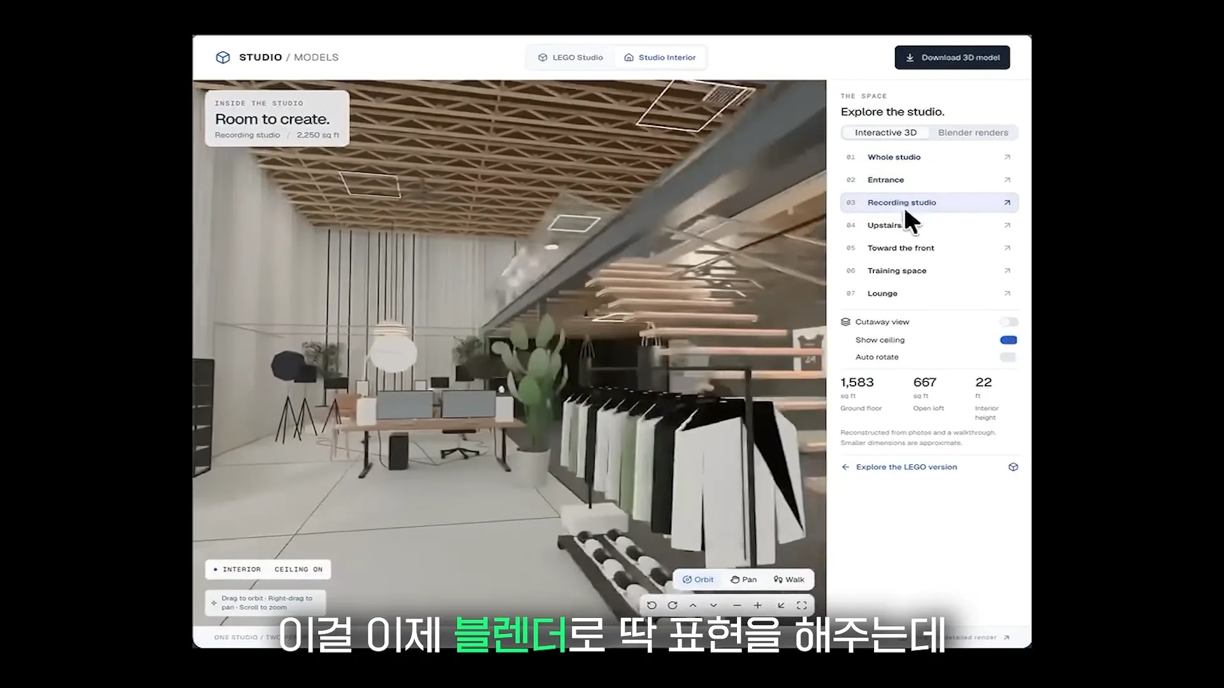Select the Interactive 3D tab
The width and height of the screenshot is (1224, 688).
pyautogui.click(x=885, y=133)
